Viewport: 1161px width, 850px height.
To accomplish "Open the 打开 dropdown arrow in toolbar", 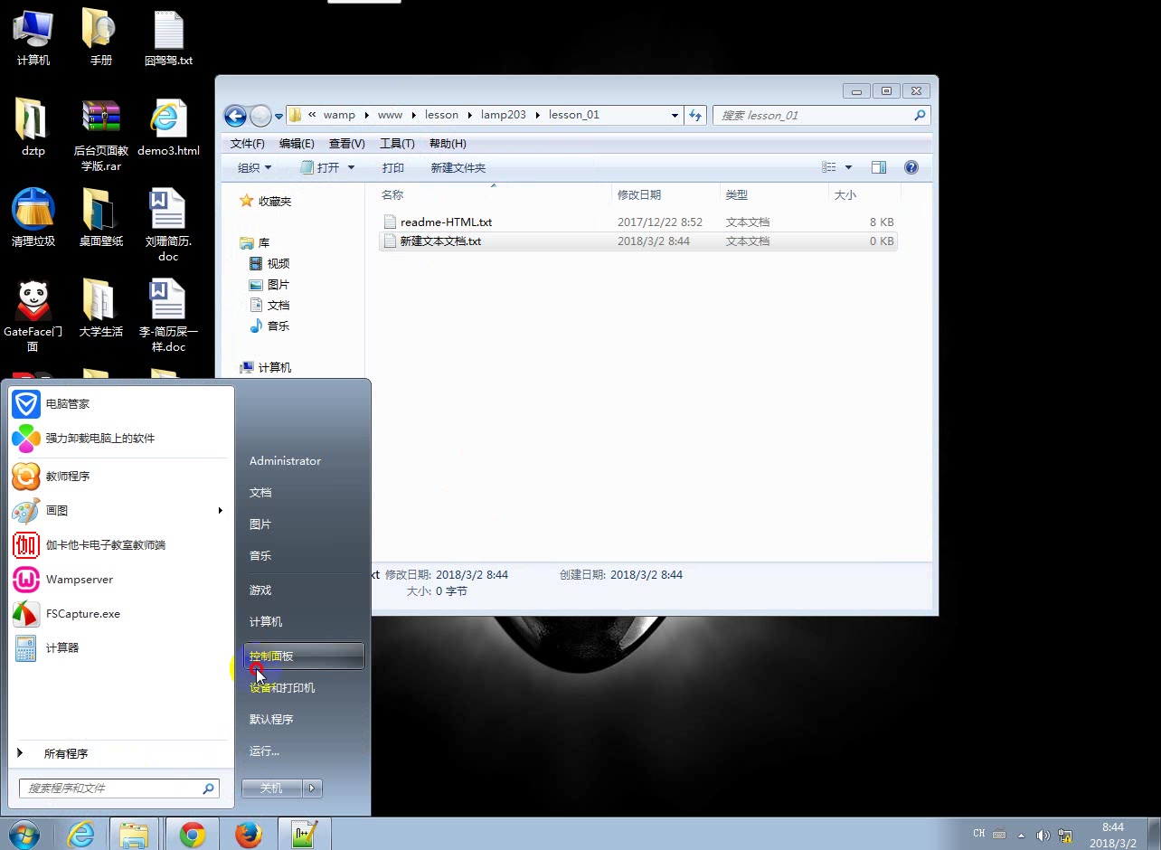I will (351, 167).
